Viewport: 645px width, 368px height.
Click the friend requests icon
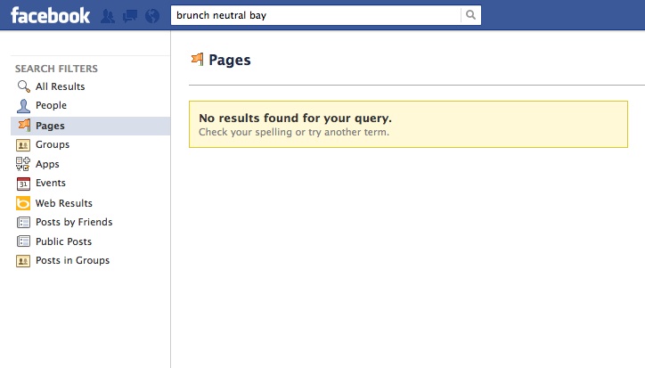click(x=109, y=16)
